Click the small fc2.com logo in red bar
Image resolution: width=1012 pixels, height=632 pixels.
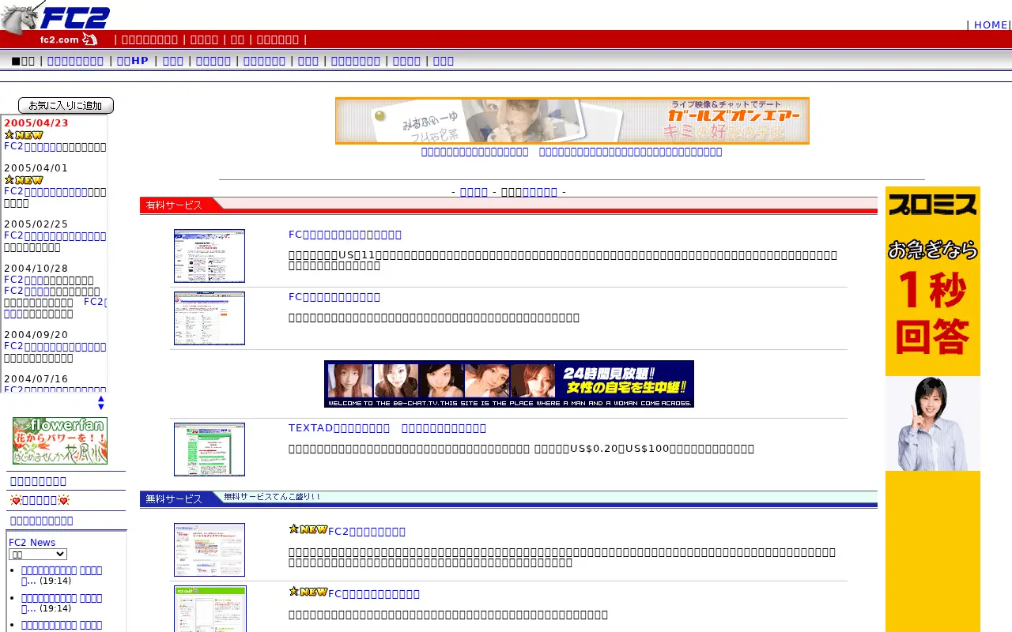(x=69, y=39)
